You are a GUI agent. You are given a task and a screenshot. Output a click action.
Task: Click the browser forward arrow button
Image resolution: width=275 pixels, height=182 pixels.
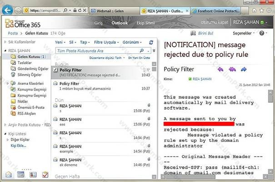[18, 10]
